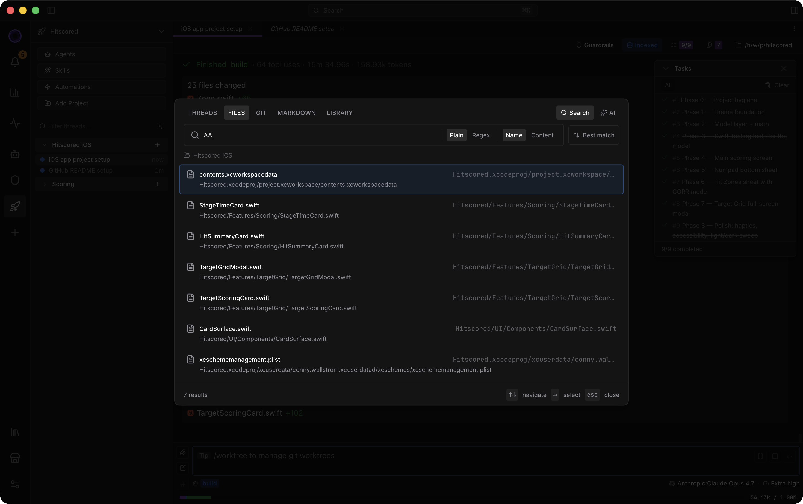803x504 pixels.
Task: Open the GIT tab
Action: pos(261,113)
